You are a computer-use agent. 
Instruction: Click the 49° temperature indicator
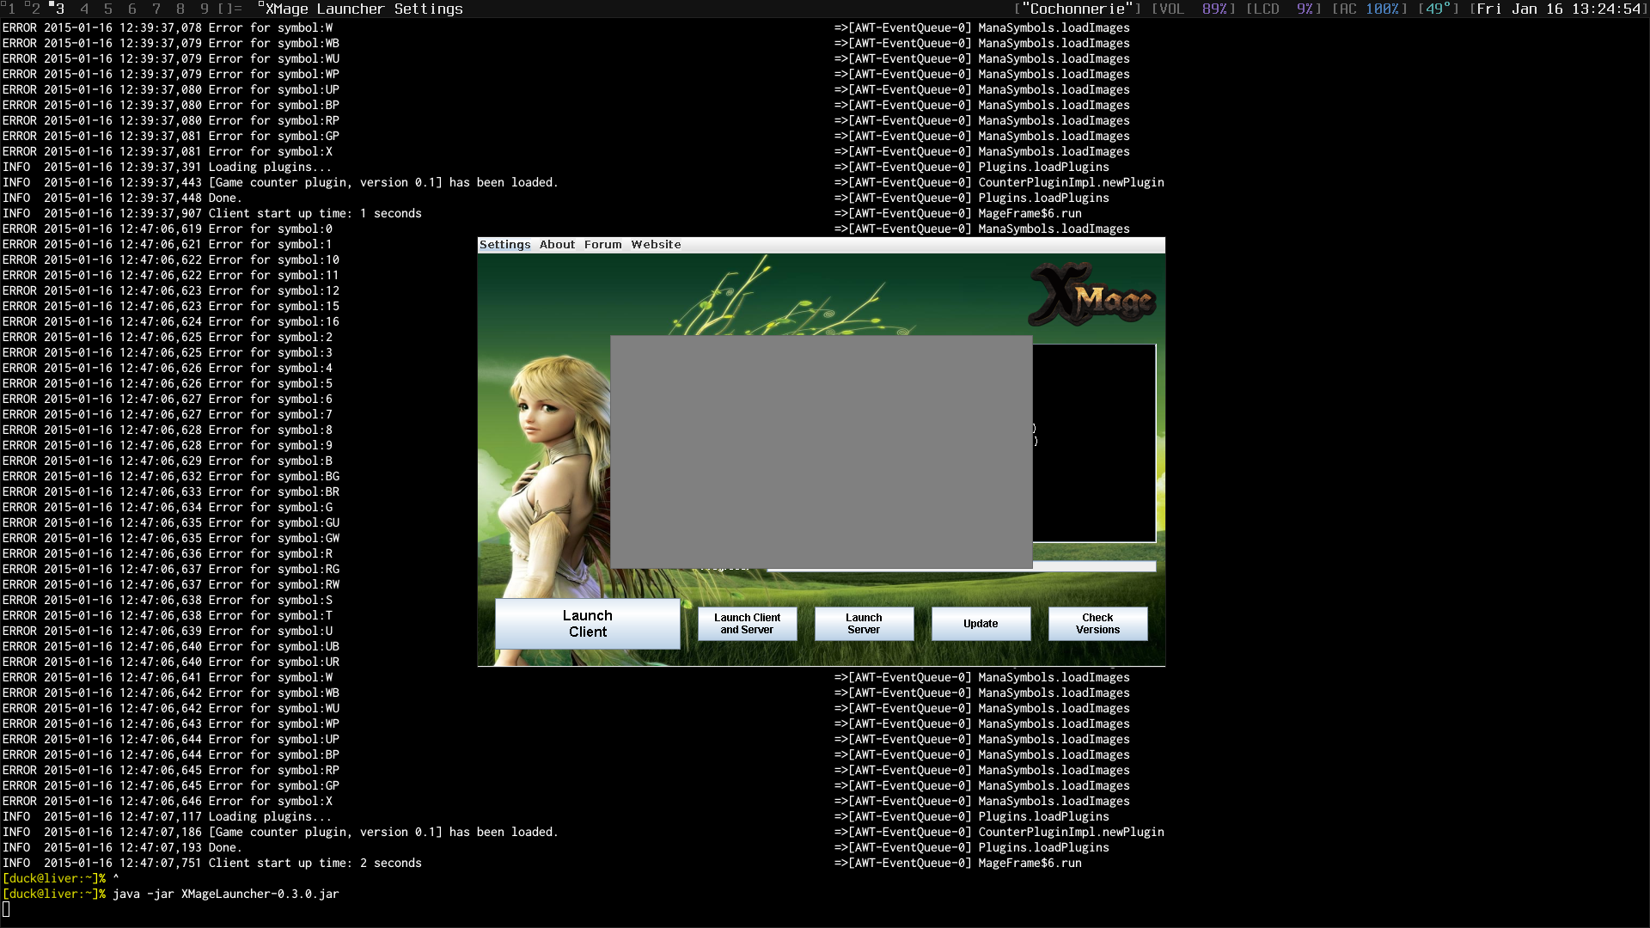1439,9
